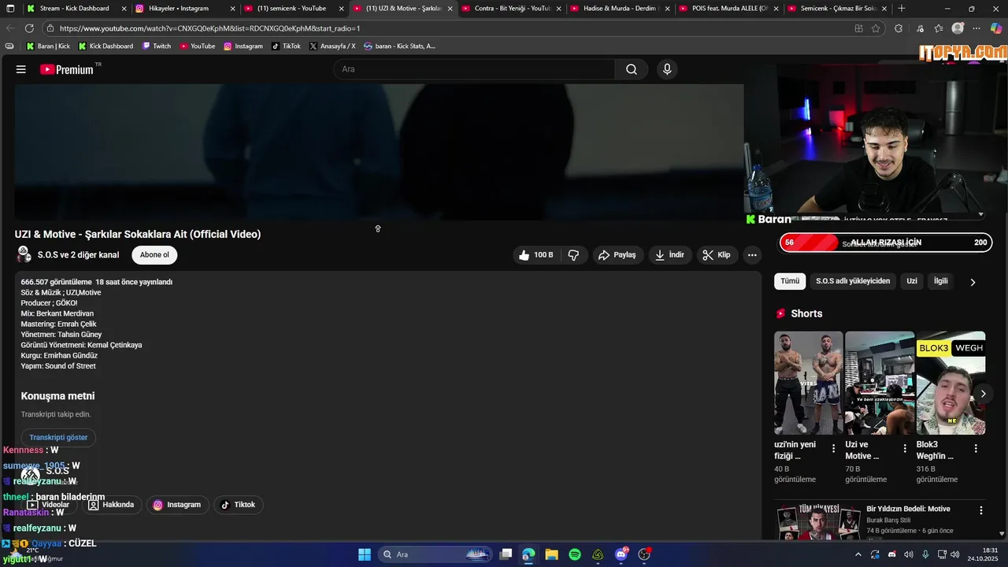Select the Tümü filter chip
The image size is (1008, 567).
tap(790, 281)
